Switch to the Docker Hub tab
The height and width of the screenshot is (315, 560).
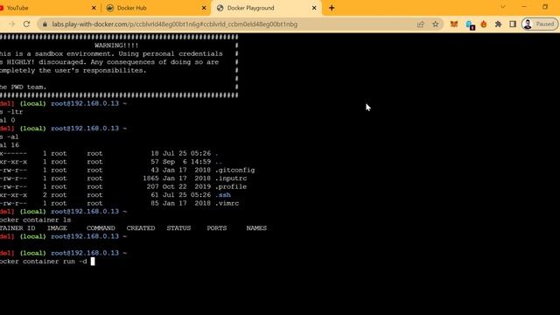(157, 8)
